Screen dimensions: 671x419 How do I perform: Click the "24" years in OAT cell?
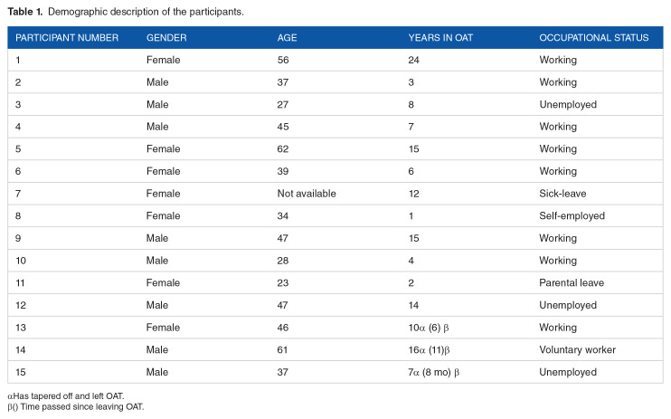click(x=416, y=60)
